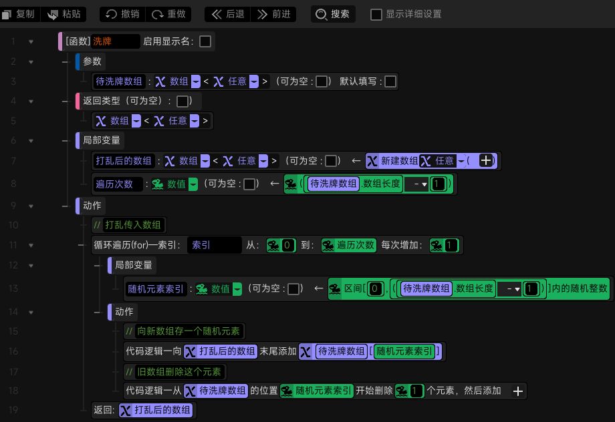Click the 新建数组 block X icon
This screenshot has height=422, width=615.
point(372,161)
